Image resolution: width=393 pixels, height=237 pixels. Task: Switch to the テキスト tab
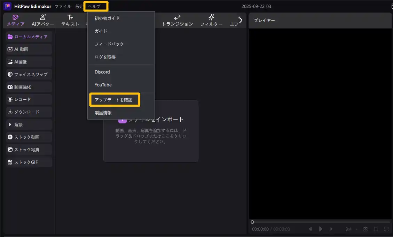(70, 20)
